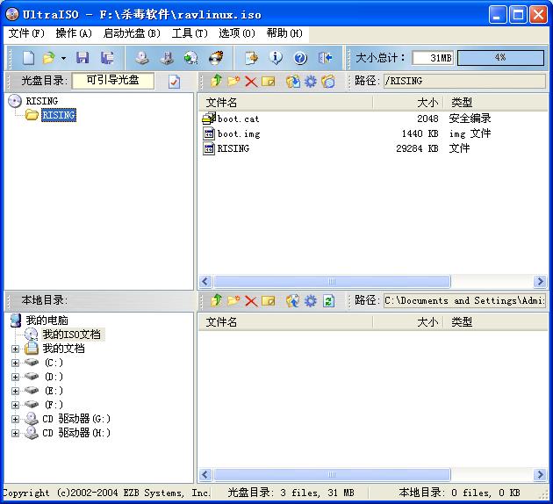Select the boot.img file row
This screenshot has height=504, width=553.
click(x=374, y=133)
